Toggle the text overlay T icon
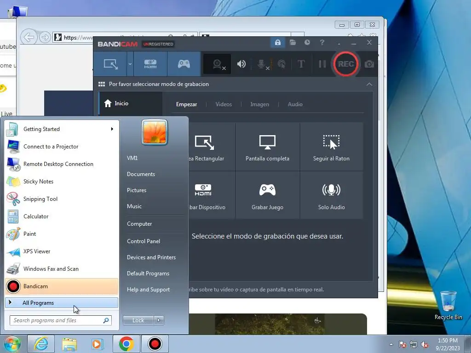The width and height of the screenshot is (471, 353). (301, 64)
